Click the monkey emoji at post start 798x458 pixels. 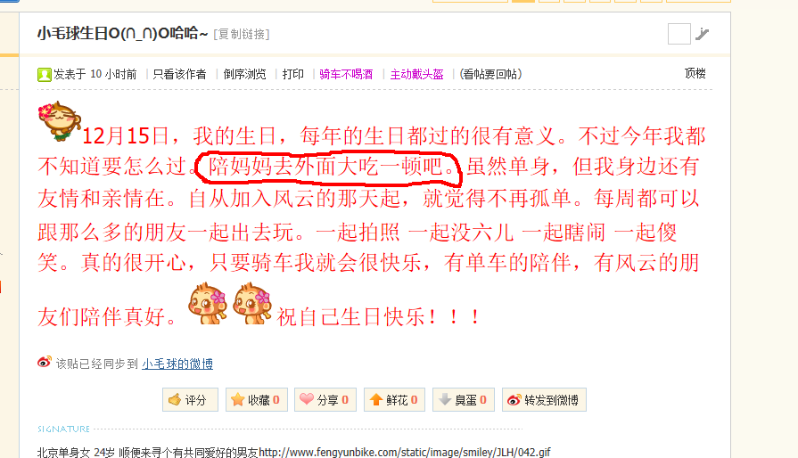(60, 121)
